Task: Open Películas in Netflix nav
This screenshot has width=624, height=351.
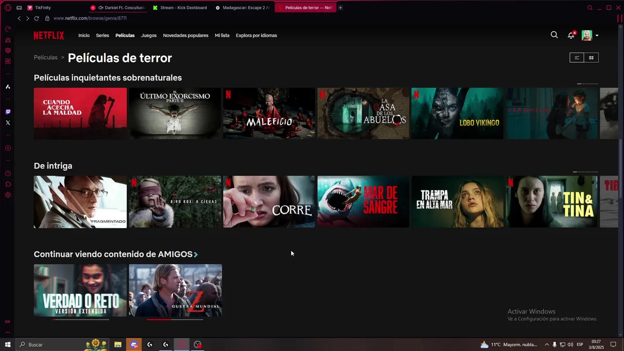Action: [x=125, y=36]
